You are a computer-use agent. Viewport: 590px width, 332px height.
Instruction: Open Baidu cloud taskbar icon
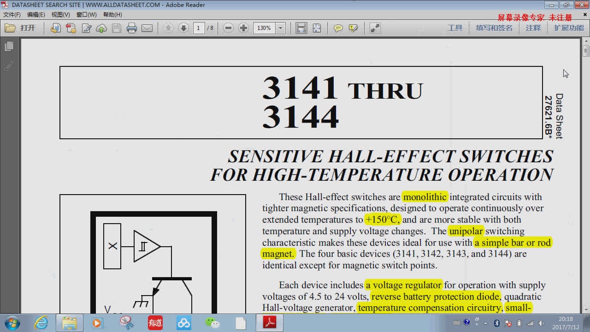point(184,323)
